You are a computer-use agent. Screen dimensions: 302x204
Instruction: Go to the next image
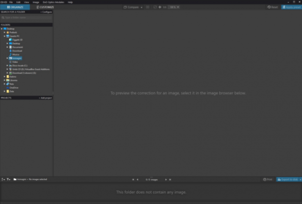[166, 179]
